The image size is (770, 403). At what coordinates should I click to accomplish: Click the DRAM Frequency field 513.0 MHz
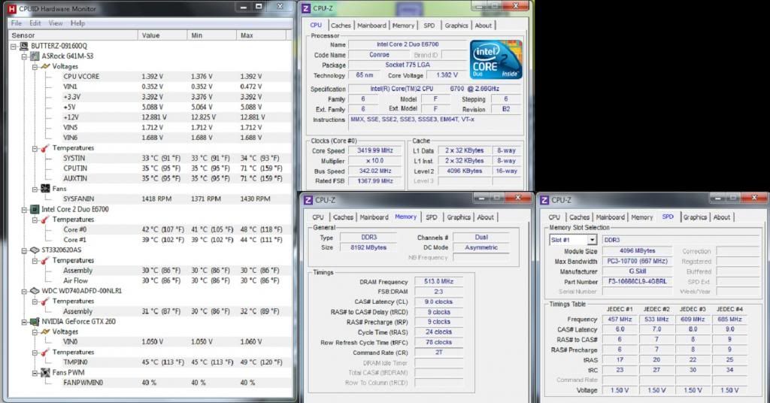point(438,281)
